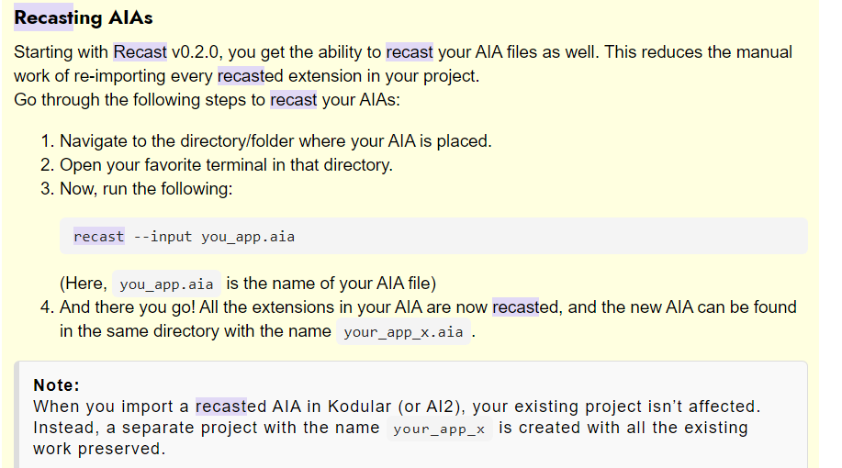This screenshot has height=468, width=842.
Task: Click inline code 'your_app_x' in the Note
Action: click(x=439, y=429)
